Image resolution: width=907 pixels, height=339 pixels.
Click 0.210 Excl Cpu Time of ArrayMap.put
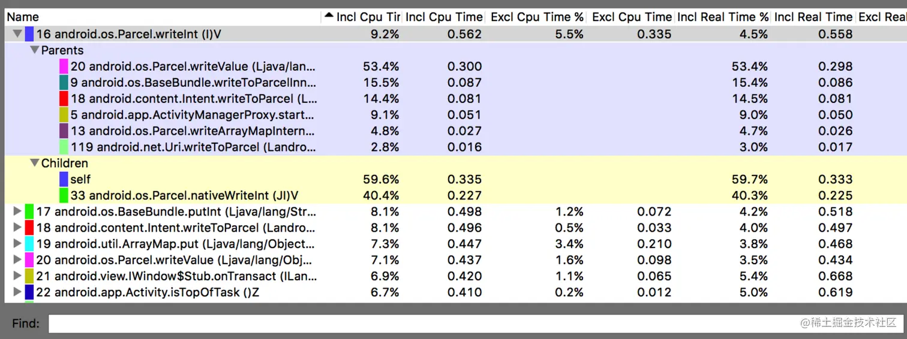pyautogui.click(x=654, y=244)
